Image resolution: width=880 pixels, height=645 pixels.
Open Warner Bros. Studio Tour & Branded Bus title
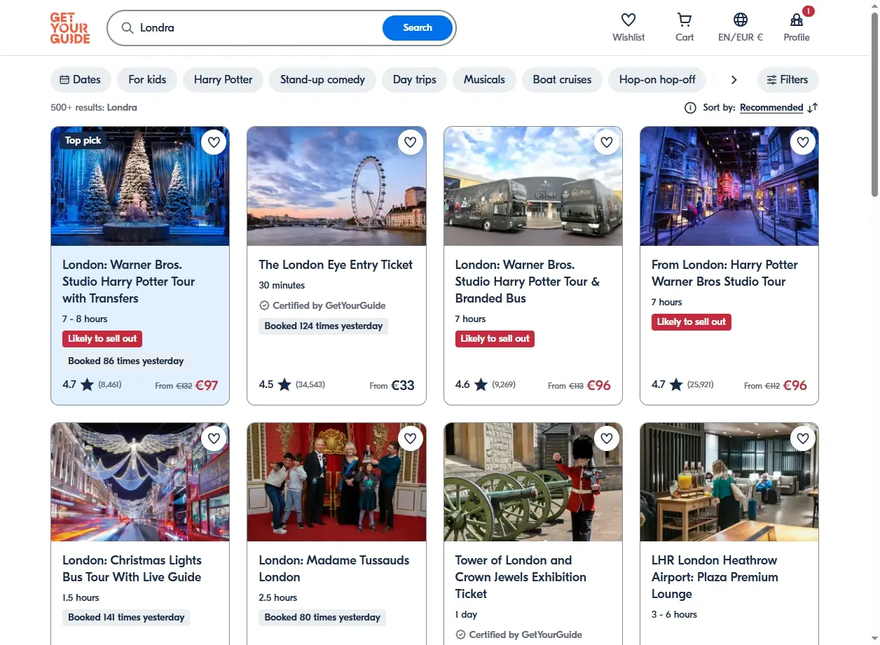point(528,282)
